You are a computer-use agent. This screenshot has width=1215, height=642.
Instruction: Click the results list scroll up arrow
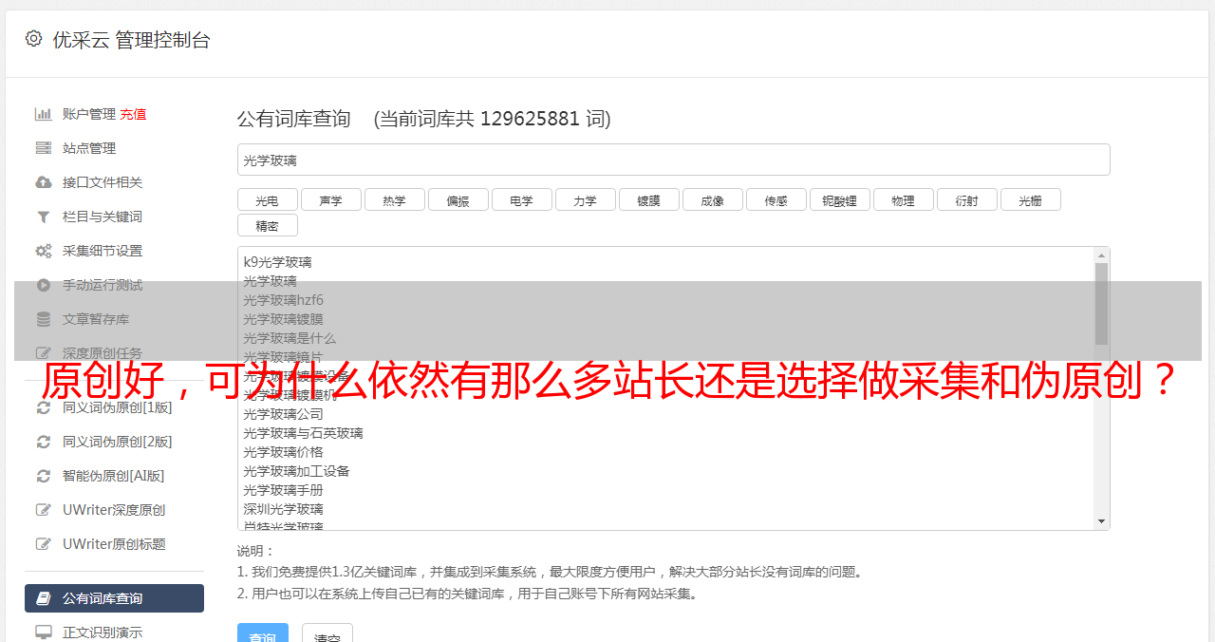(1101, 255)
